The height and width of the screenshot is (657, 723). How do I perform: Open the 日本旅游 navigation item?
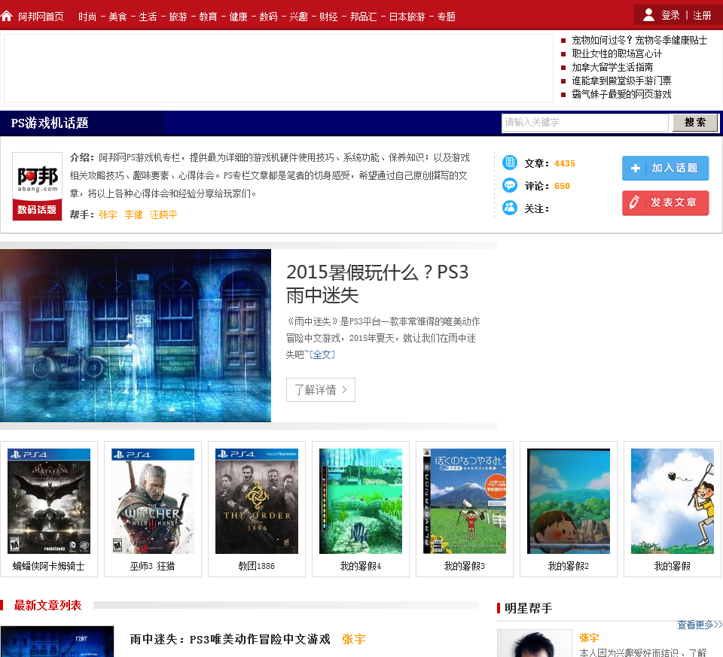[x=407, y=17]
